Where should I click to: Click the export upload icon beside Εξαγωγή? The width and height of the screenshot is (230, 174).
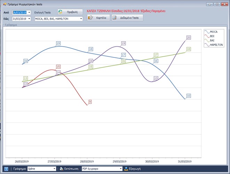tap(126, 169)
